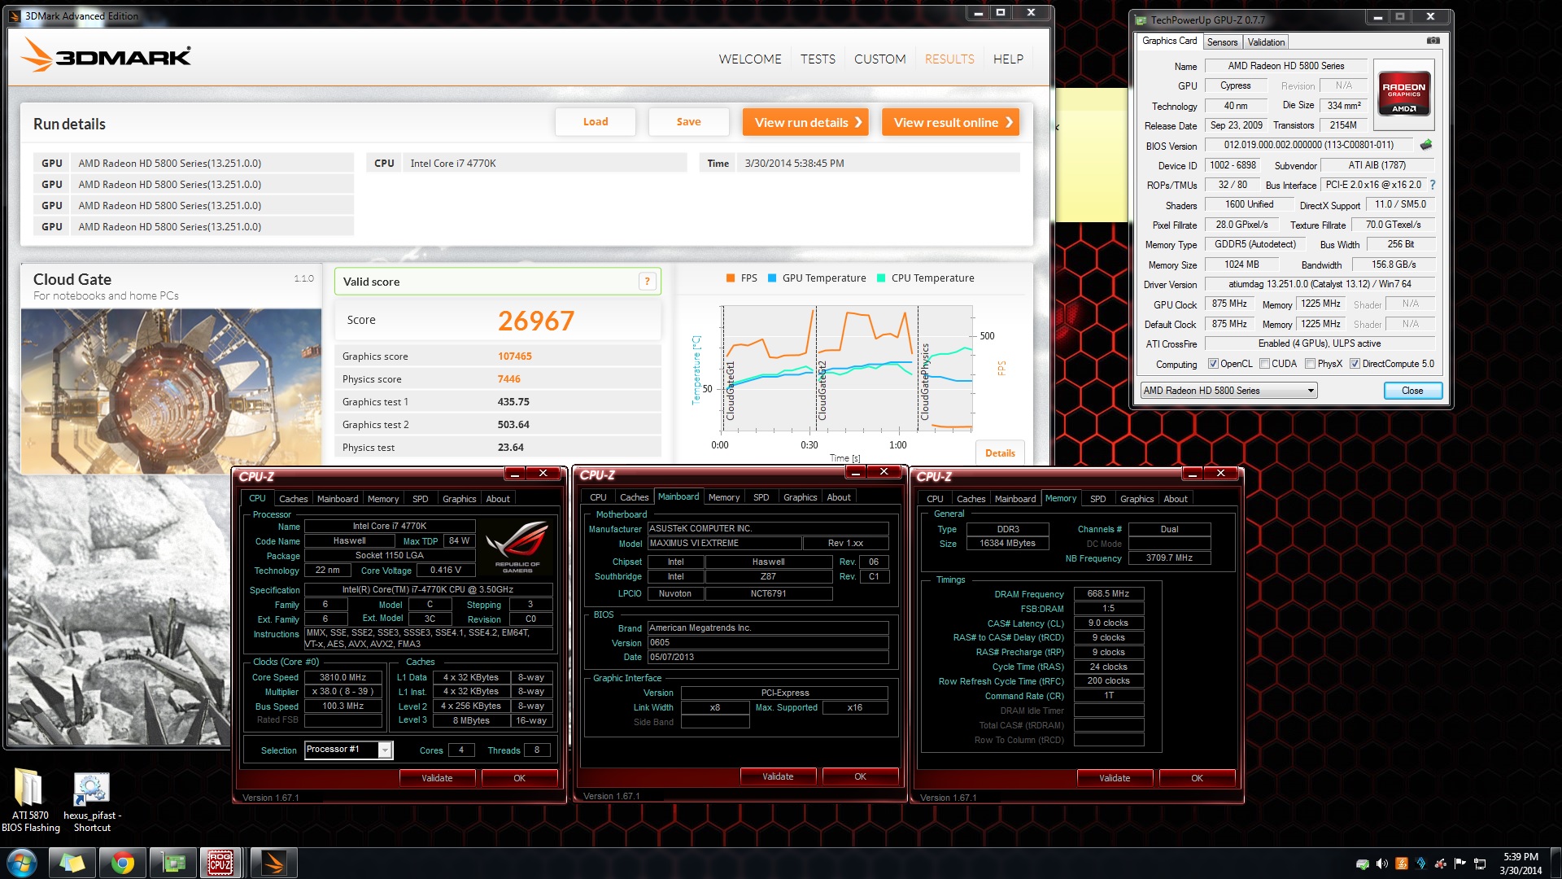Open Google Chrome from the taskbar
This screenshot has height=879, width=1562.
[x=123, y=863]
